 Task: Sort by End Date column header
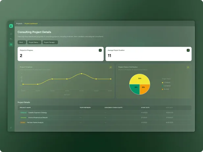169,107
